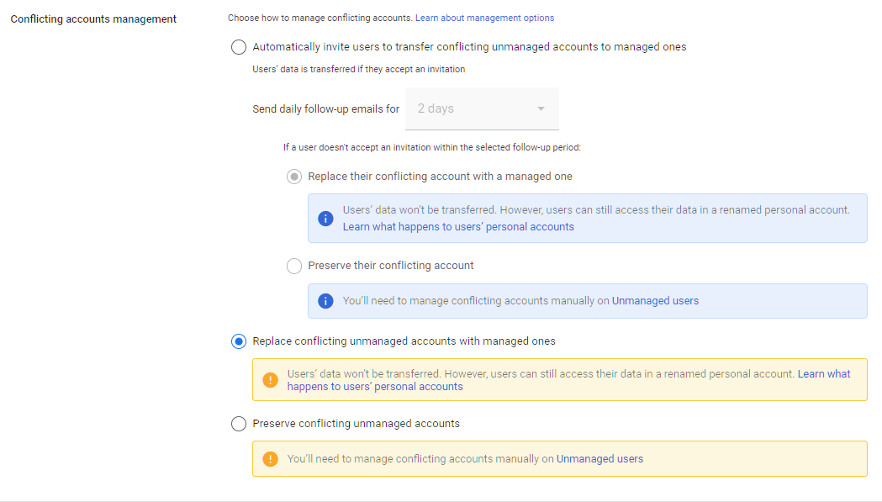Click the warning icon in the bottom yellow banner
The width and height of the screenshot is (882, 502).
pos(270,458)
